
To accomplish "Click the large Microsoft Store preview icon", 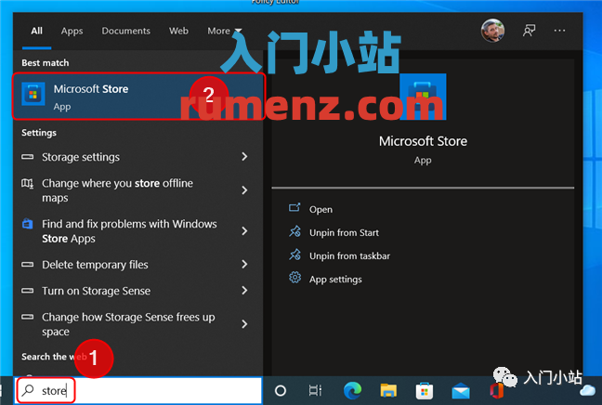I will click(x=423, y=97).
